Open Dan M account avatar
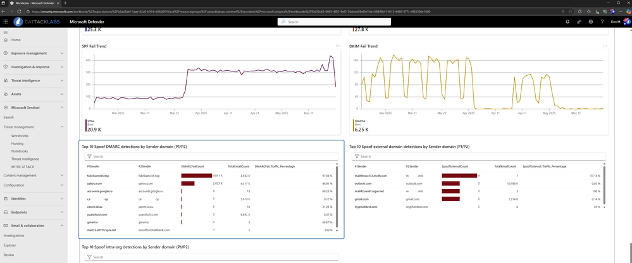Image resolution: width=632 pixels, height=263 pixels. [x=627, y=21]
